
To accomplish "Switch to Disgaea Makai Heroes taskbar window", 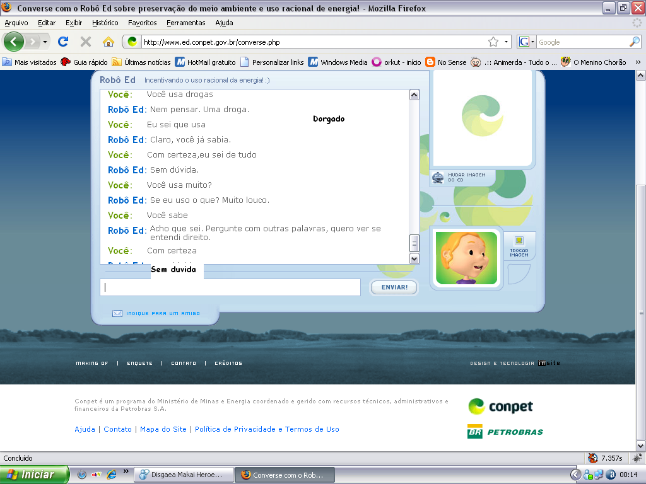I will (x=184, y=475).
